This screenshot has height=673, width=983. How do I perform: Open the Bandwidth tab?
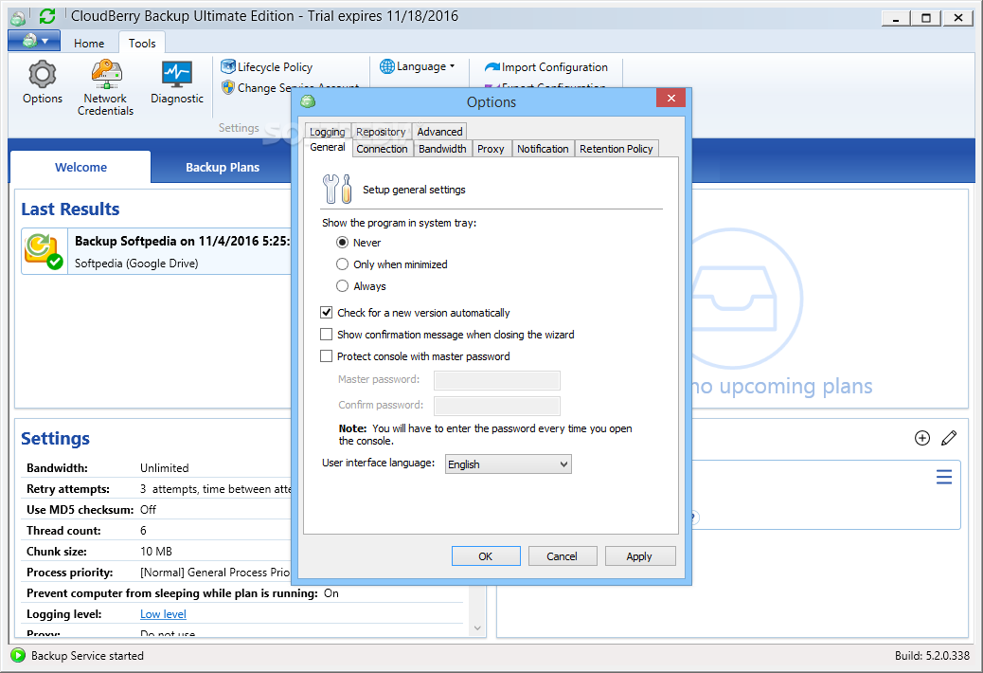tap(442, 149)
